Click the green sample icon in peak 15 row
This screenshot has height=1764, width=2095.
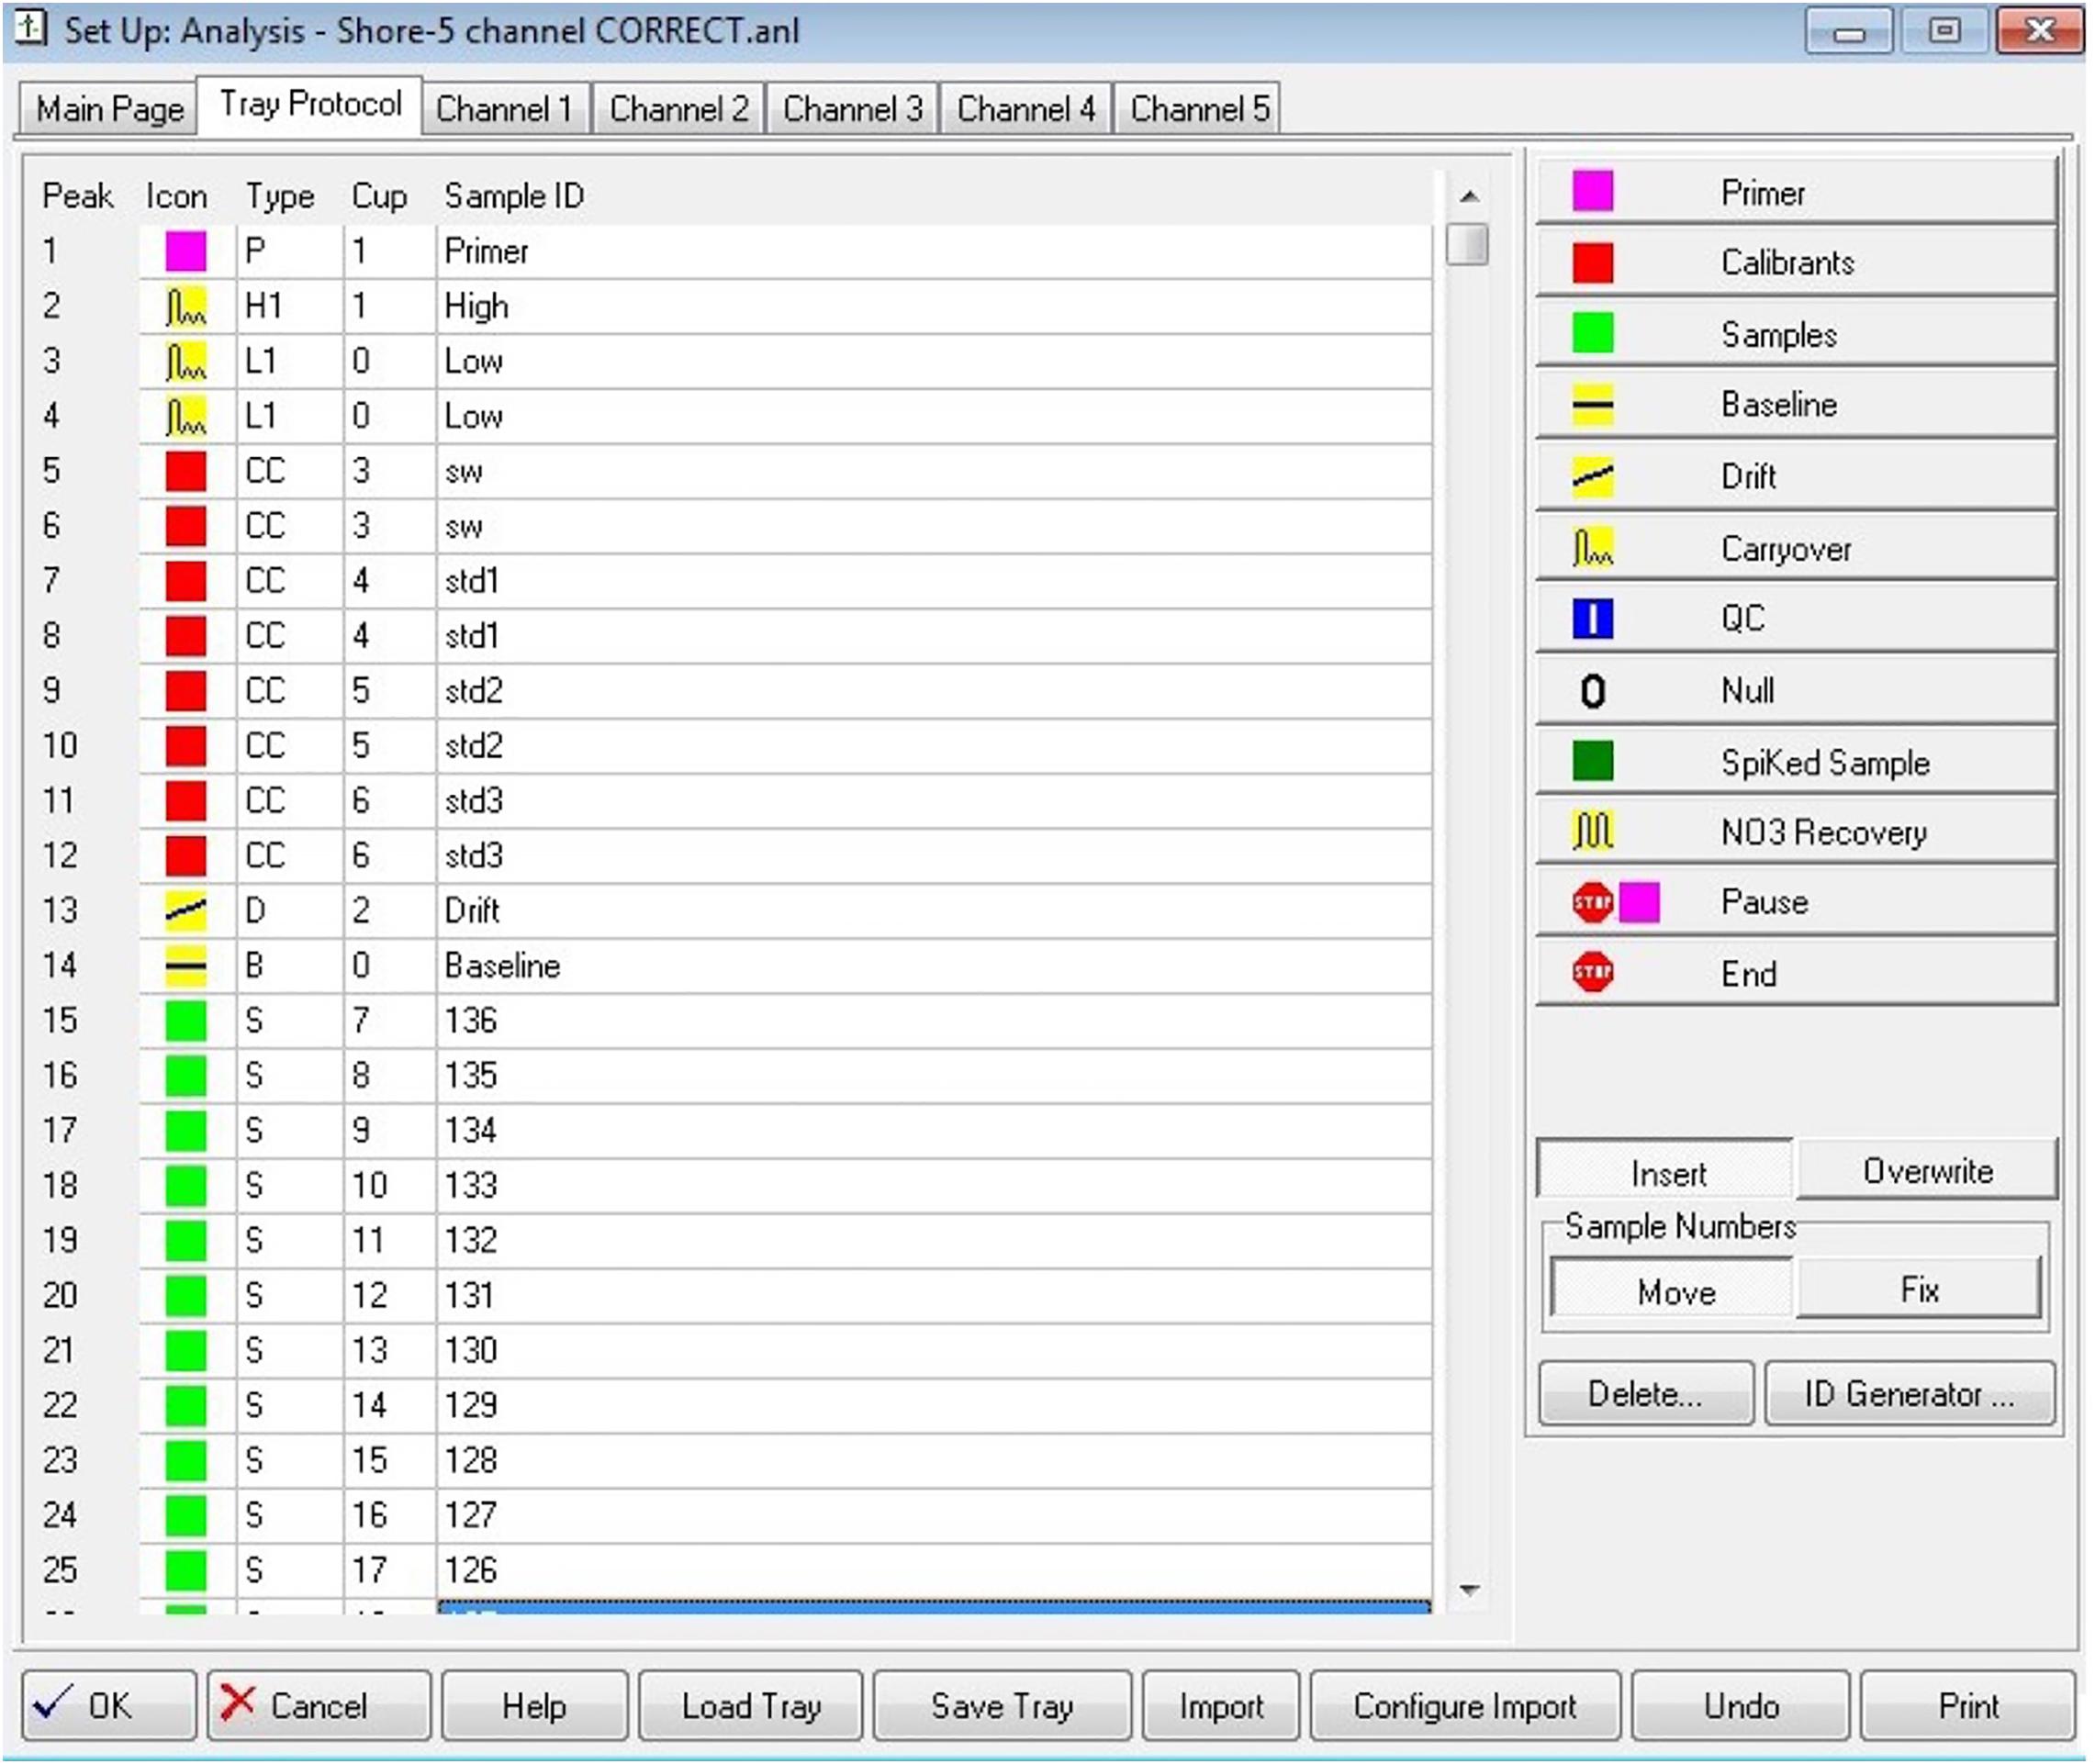click(x=186, y=1021)
